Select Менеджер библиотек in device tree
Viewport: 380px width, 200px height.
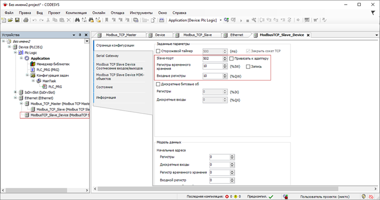pyautogui.click(x=53, y=64)
